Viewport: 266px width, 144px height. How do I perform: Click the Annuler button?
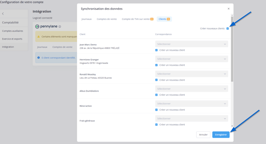click(203, 135)
